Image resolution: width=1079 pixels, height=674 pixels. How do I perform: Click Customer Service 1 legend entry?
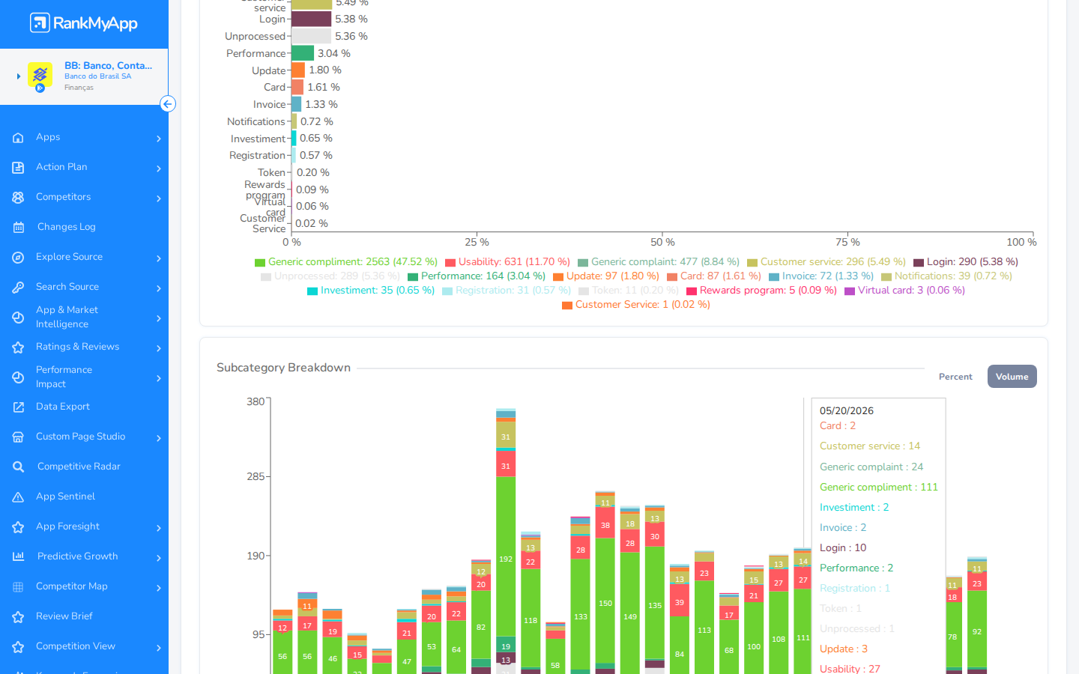(x=636, y=305)
